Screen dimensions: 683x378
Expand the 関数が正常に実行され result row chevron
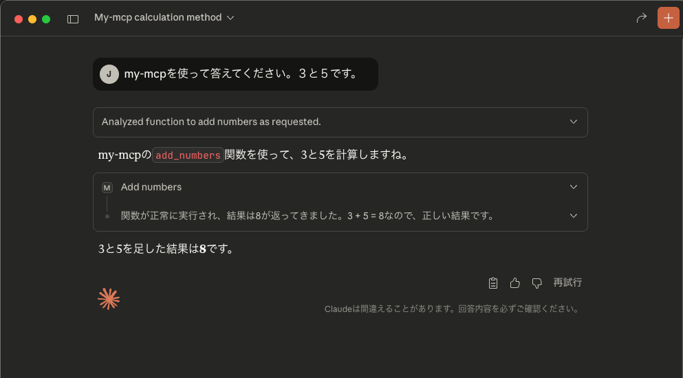(x=574, y=216)
